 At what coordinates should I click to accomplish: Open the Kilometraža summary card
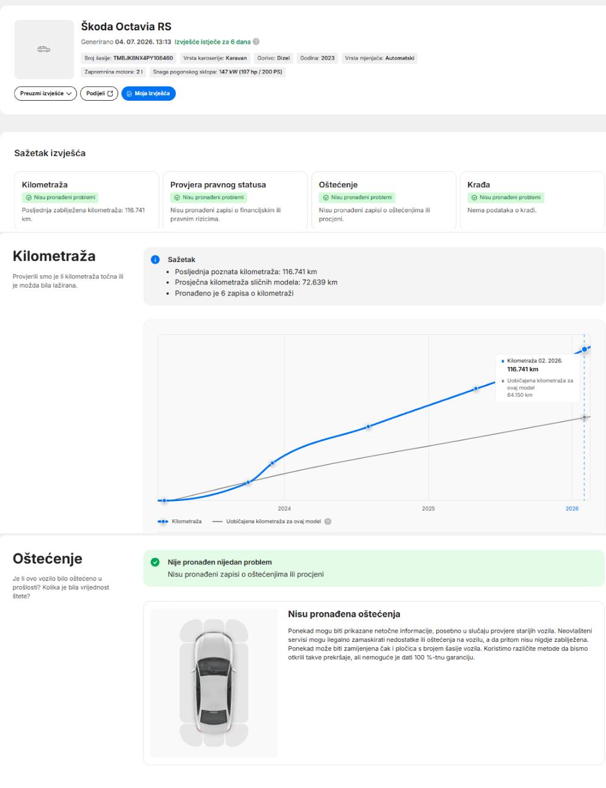click(87, 201)
